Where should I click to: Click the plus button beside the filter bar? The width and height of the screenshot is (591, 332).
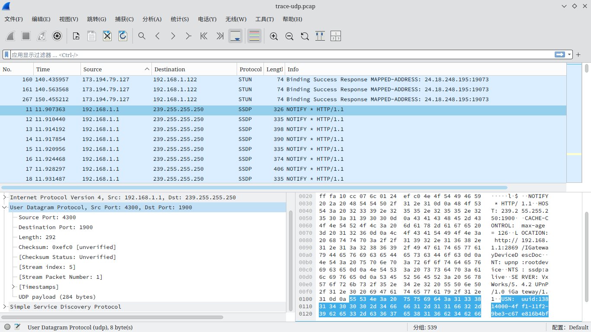(x=578, y=55)
